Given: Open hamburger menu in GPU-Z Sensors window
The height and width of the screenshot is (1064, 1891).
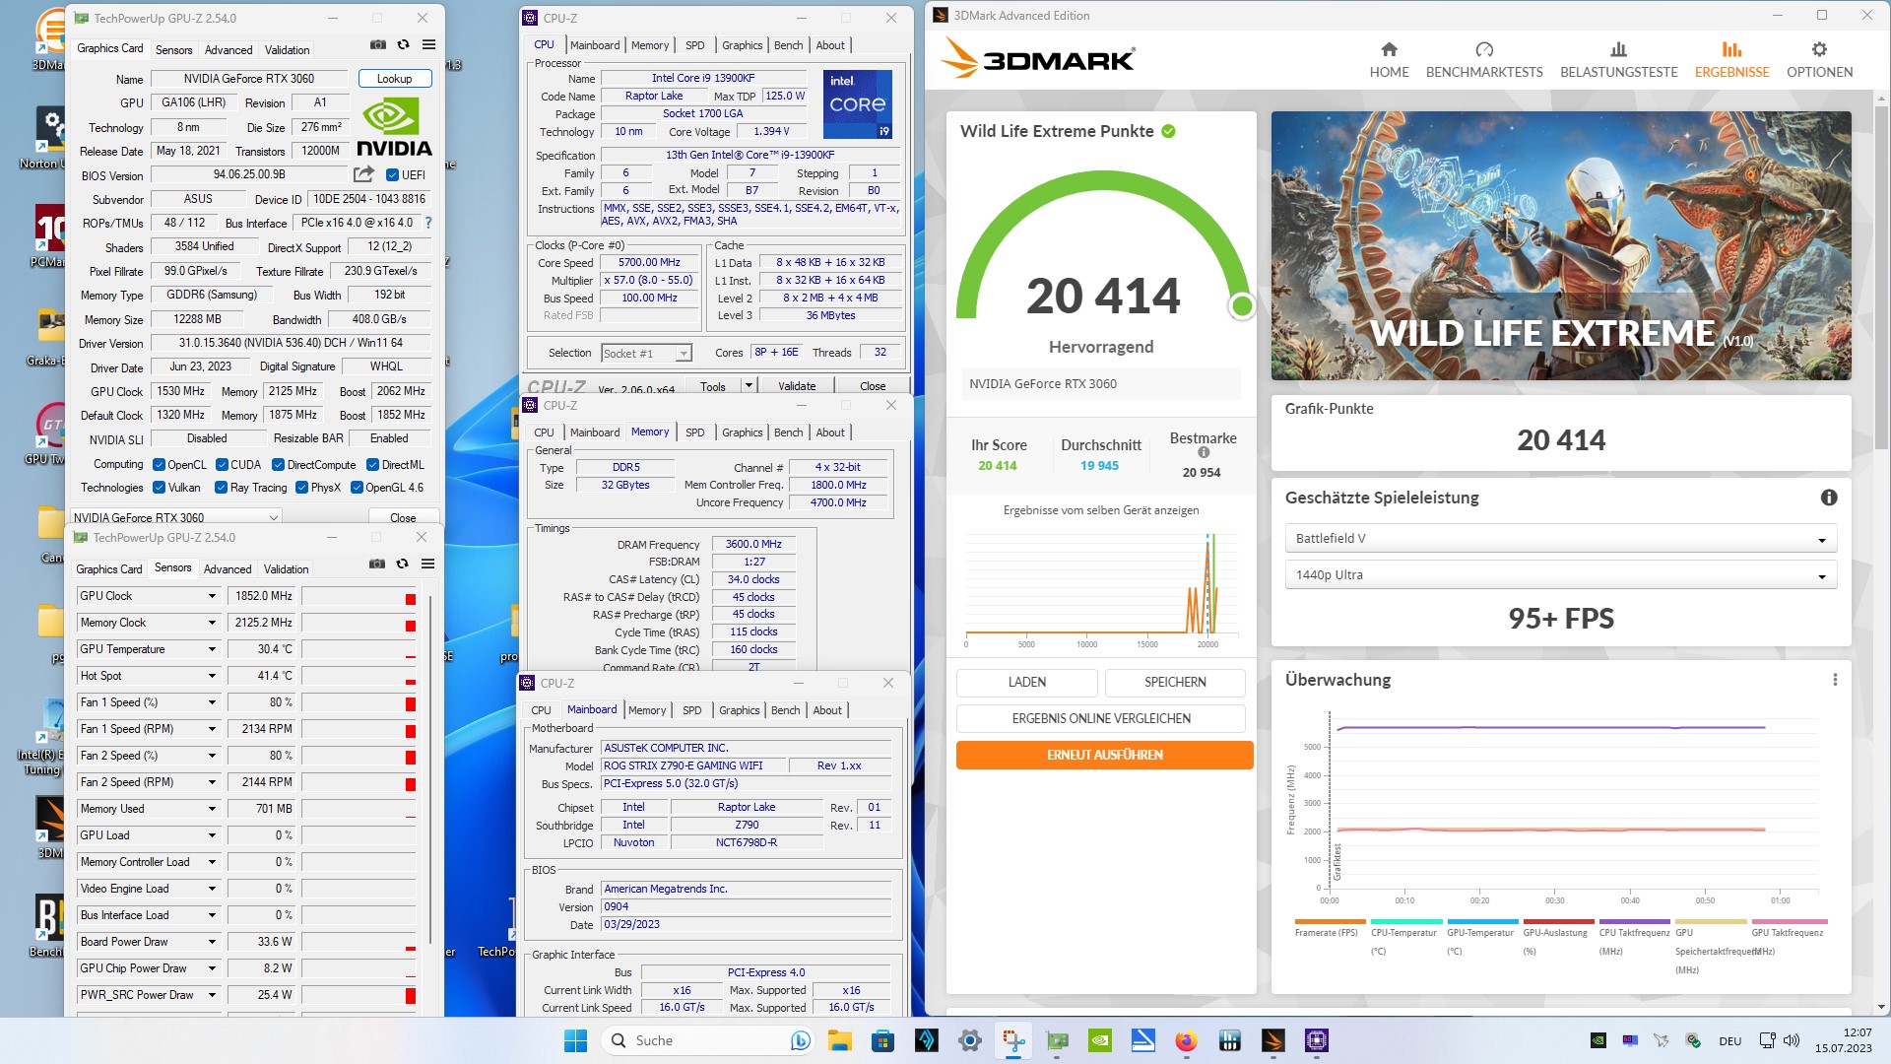Looking at the screenshot, I should click(x=427, y=565).
